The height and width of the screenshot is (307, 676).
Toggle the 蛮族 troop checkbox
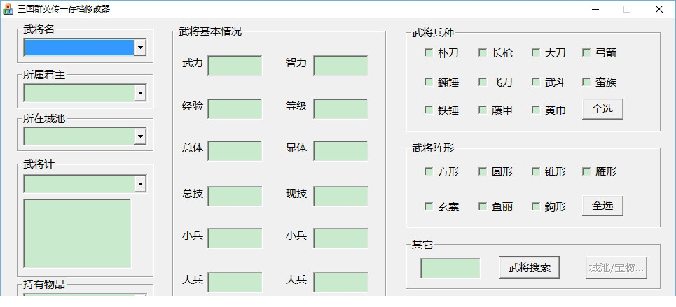586,82
